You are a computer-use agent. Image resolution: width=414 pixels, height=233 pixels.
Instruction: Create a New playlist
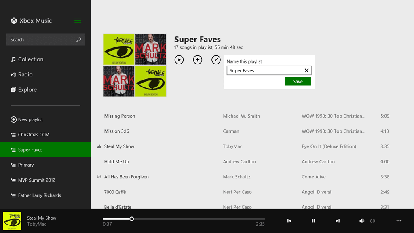[x=30, y=119]
